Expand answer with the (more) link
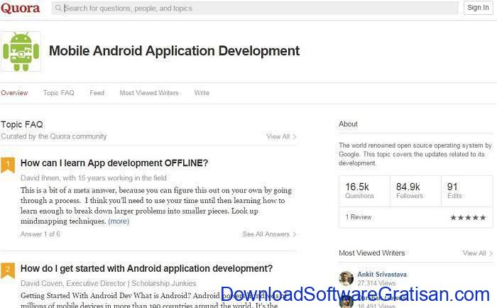The width and height of the screenshot is (497, 308). coord(119,221)
